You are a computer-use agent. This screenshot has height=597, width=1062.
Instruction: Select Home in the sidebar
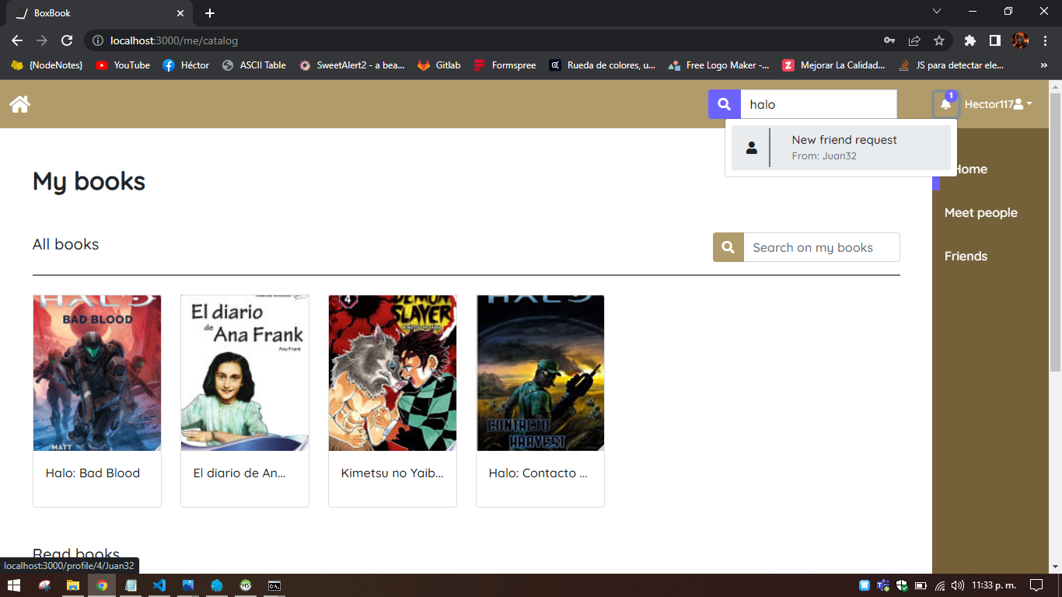(x=970, y=169)
